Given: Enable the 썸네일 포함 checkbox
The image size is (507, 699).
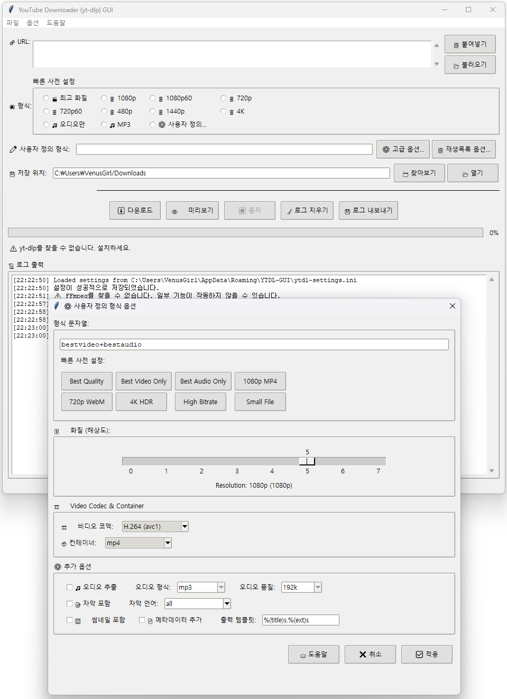Looking at the screenshot, I should [70, 620].
